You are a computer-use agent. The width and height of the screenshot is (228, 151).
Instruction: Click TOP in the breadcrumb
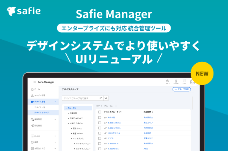point(98,106)
